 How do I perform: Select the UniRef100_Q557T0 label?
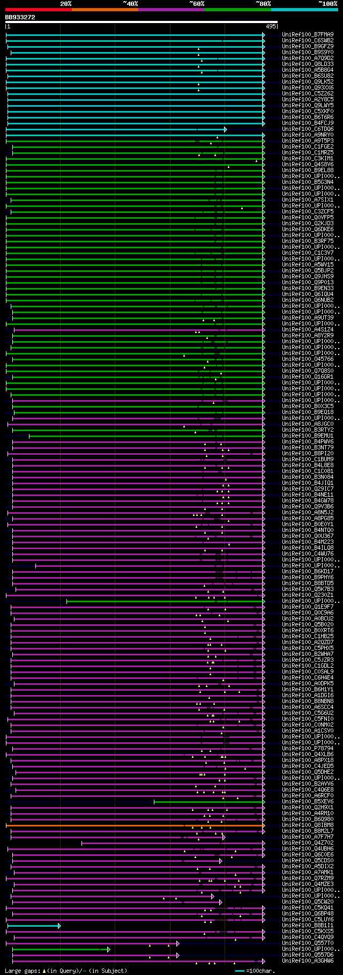308,943
